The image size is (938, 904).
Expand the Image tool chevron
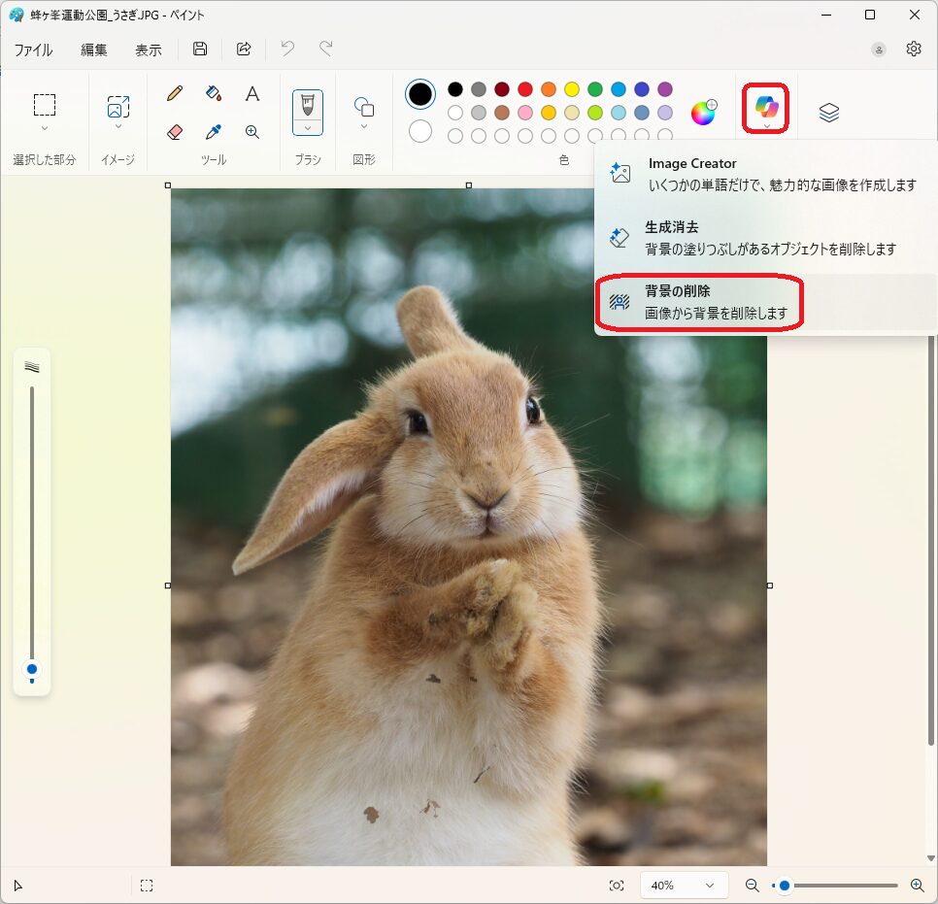[x=117, y=127]
